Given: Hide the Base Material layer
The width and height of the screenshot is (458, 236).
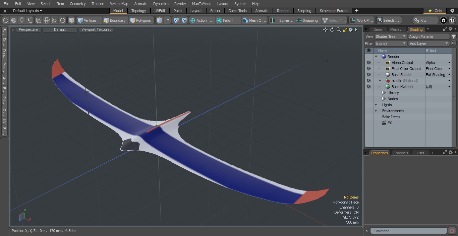Looking at the screenshot, I should pos(369,87).
